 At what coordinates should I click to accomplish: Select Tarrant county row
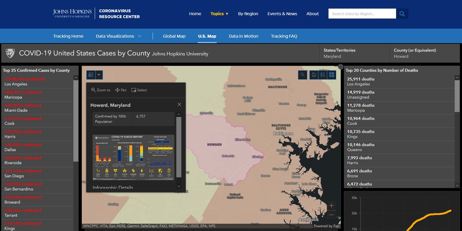(37, 213)
